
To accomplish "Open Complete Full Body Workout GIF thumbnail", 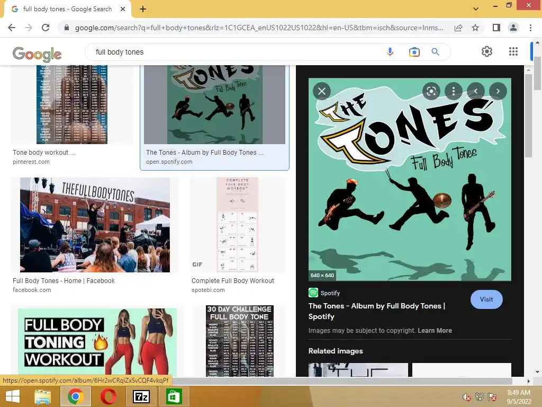I will 238,225.
